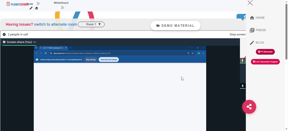
Task: Toggle the WhiteBoard switch
Action: click(x=61, y=7)
